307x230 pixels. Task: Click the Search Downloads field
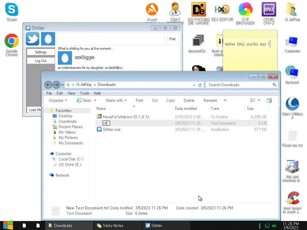point(240,85)
